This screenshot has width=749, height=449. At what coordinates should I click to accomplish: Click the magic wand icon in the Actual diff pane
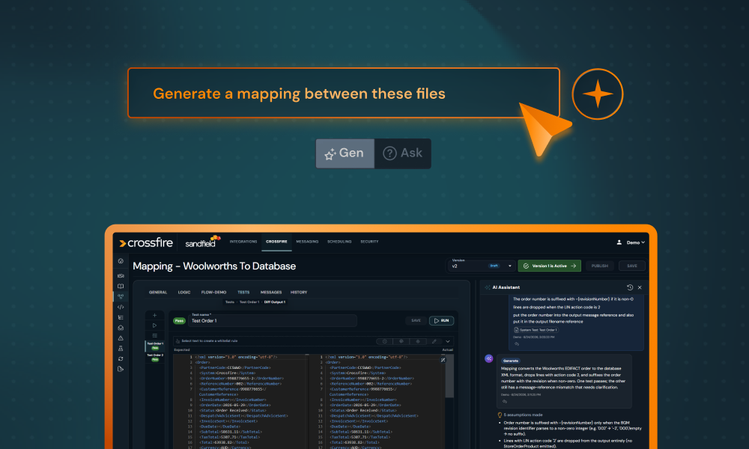[x=443, y=360]
